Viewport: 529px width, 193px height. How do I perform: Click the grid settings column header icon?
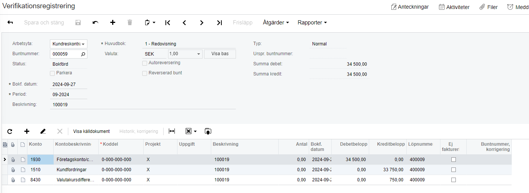[x=5, y=144]
